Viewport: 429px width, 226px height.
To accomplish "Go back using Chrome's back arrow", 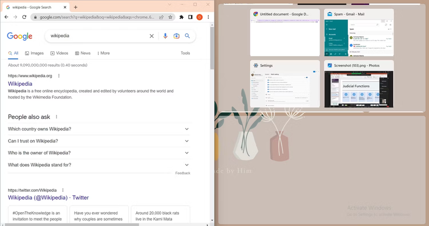I will [x=6, y=17].
